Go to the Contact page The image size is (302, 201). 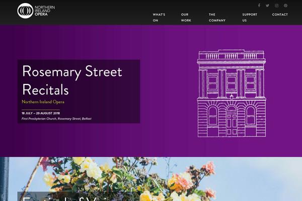pyautogui.click(x=280, y=15)
